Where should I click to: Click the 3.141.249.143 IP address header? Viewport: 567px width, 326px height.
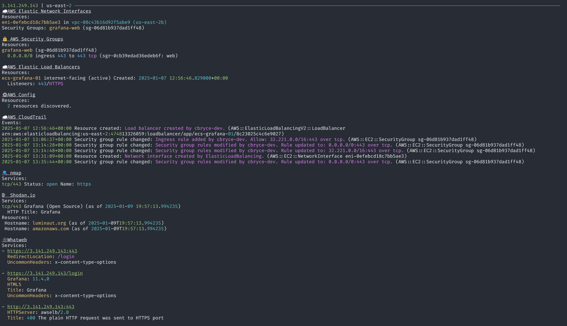(x=20, y=6)
